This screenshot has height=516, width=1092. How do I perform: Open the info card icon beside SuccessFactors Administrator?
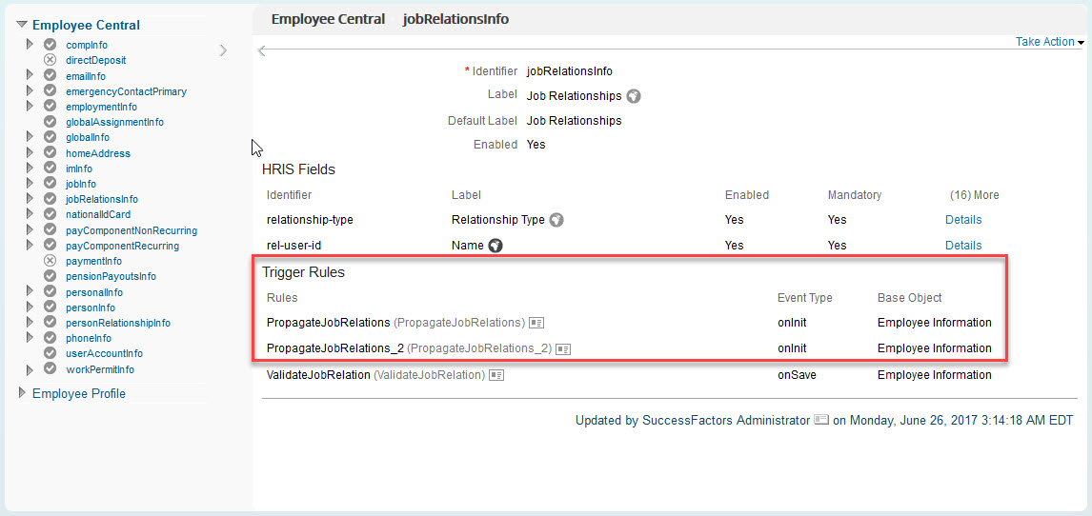pyautogui.click(x=821, y=420)
